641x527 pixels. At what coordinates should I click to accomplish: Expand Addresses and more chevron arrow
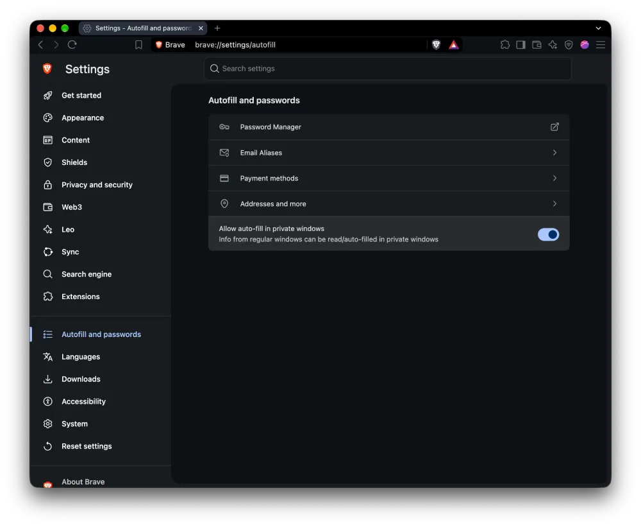click(554, 203)
